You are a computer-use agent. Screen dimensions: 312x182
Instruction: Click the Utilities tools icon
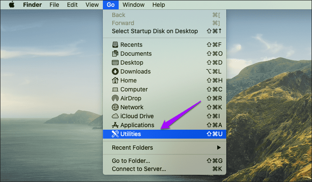click(115, 134)
